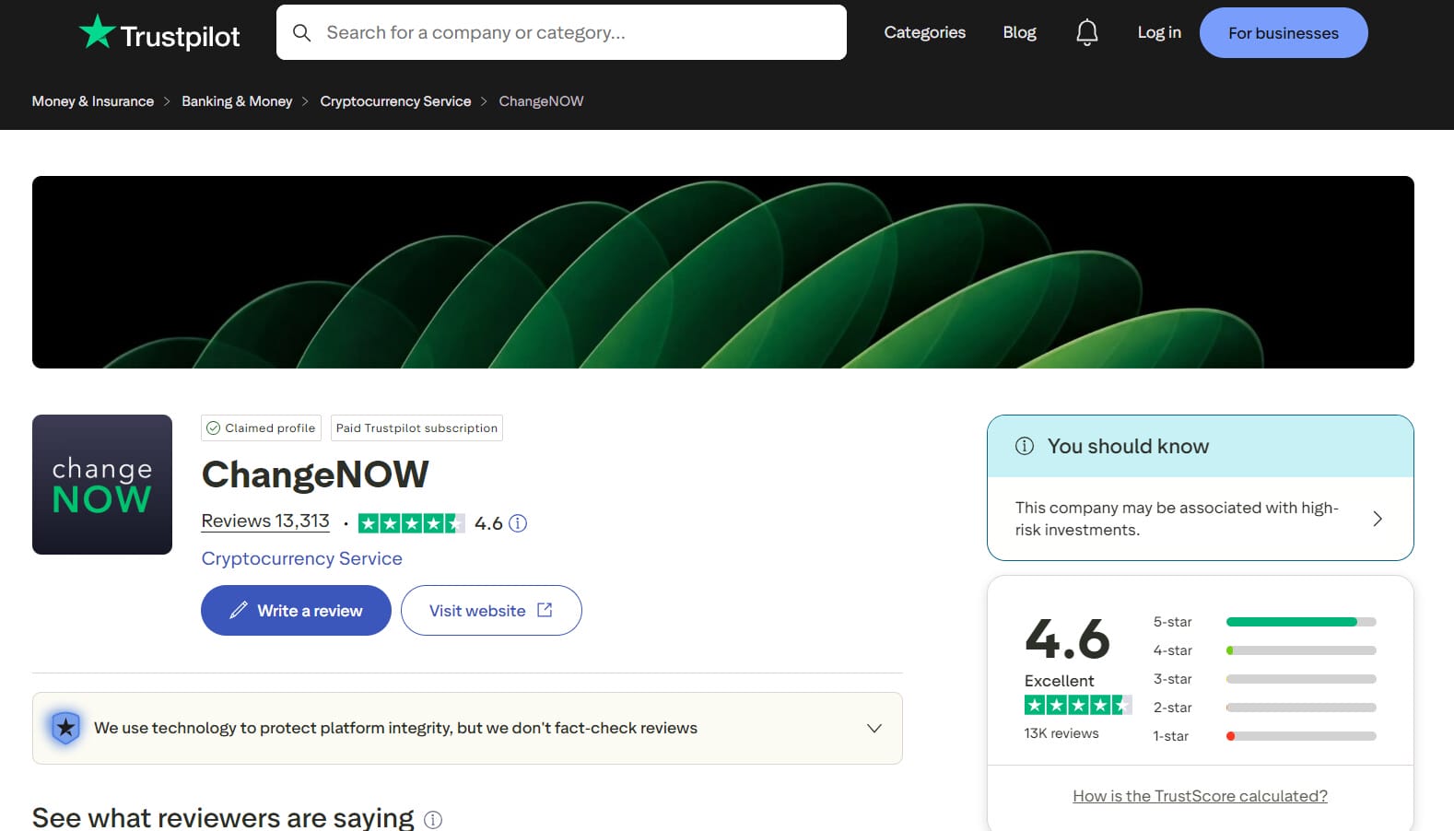This screenshot has height=831, width=1454.
Task: Open the Blog page
Action: 1019,32
